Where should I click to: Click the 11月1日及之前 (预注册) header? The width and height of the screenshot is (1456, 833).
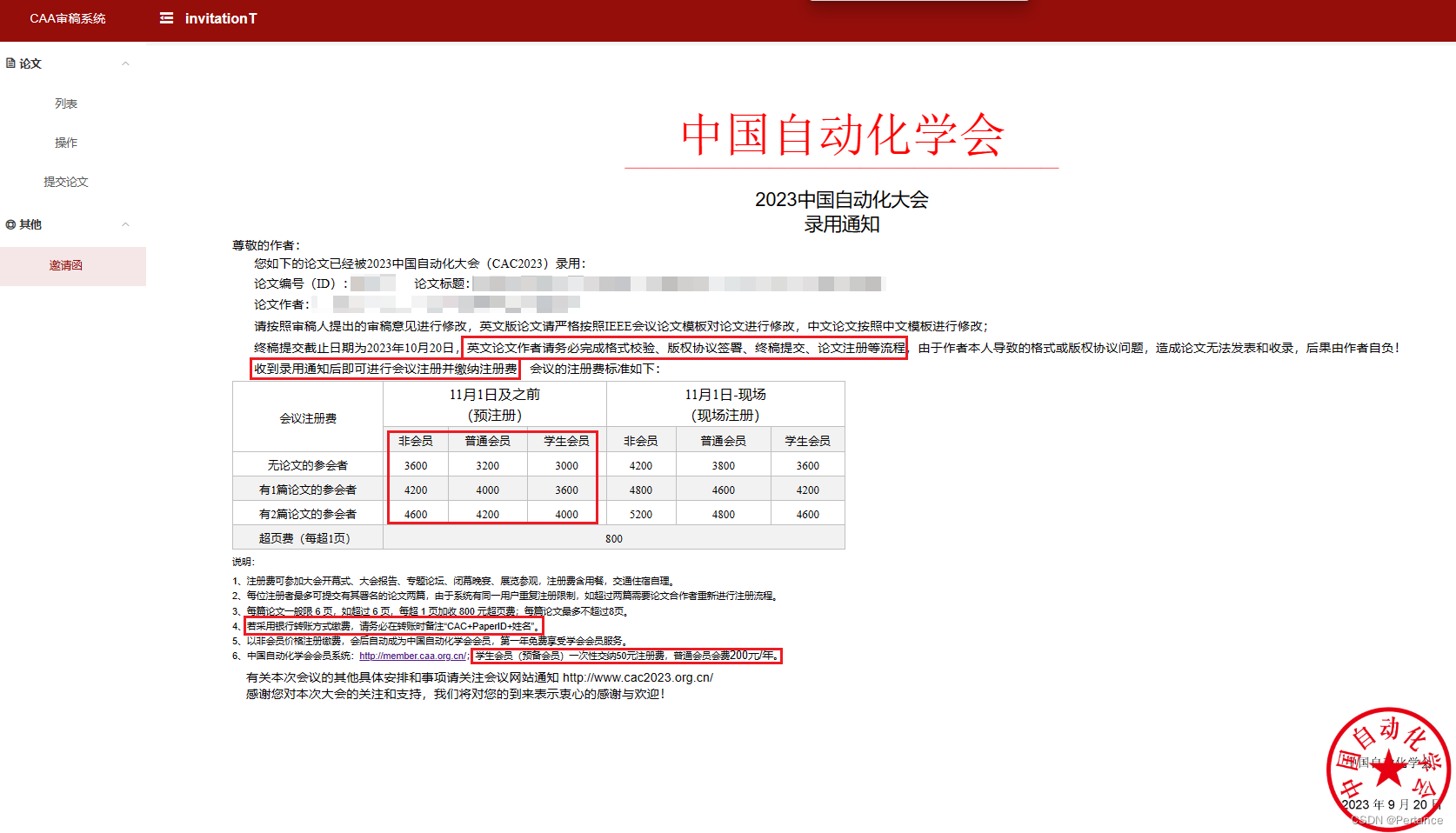click(x=495, y=404)
